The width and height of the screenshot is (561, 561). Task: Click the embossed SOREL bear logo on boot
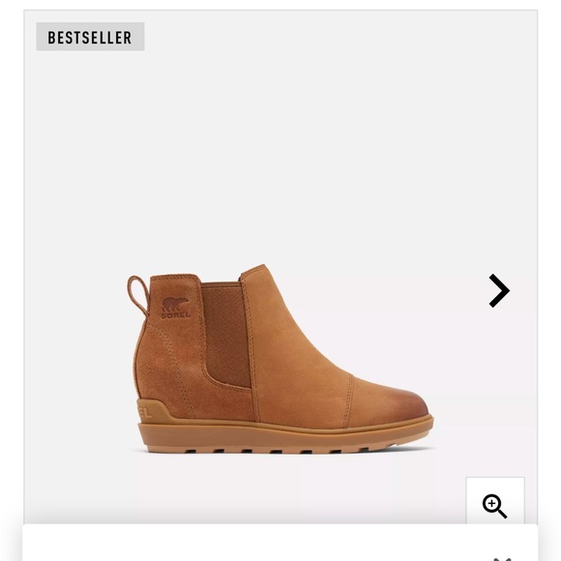(x=175, y=308)
